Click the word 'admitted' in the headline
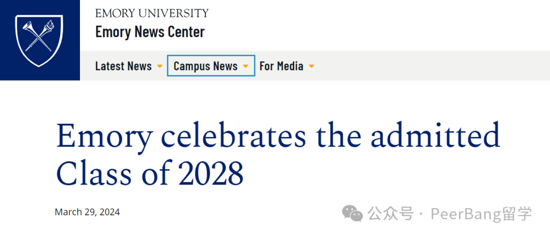The height and width of the screenshot is (236, 550). coord(435,136)
